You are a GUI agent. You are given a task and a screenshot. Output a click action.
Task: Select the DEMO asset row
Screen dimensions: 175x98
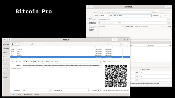click(70, 49)
